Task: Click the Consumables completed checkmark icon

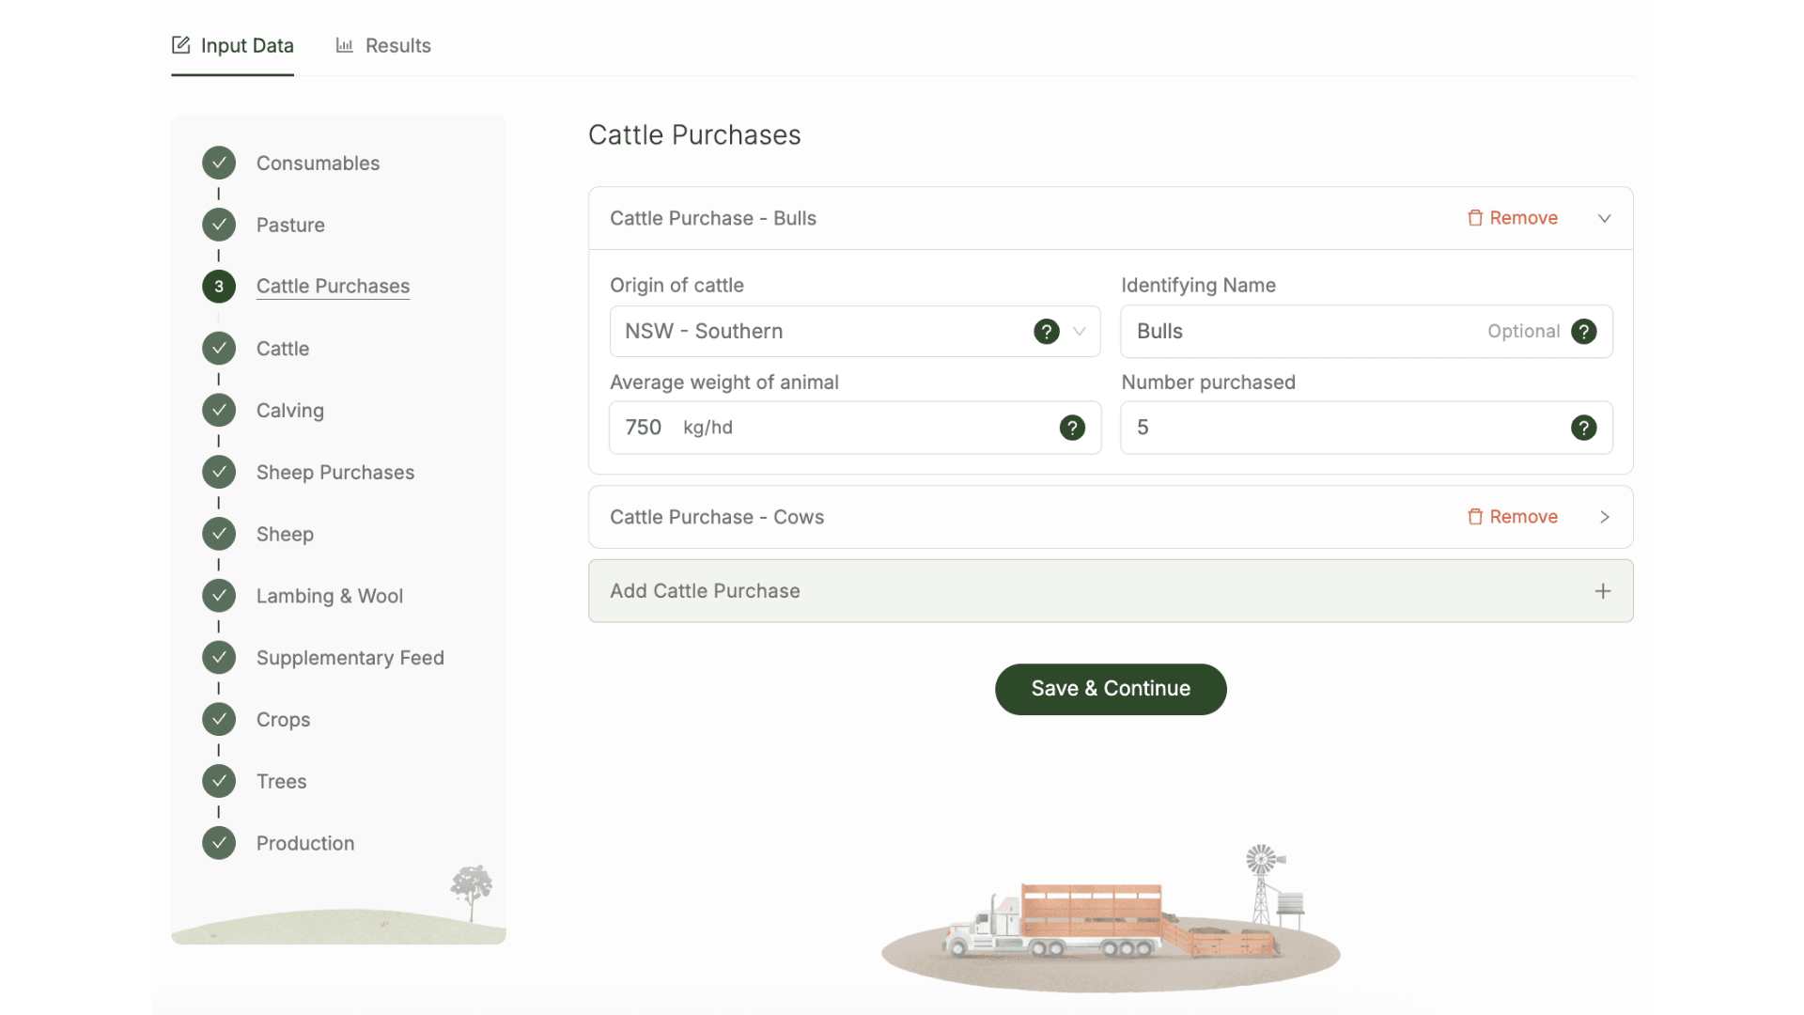Action: click(x=219, y=163)
